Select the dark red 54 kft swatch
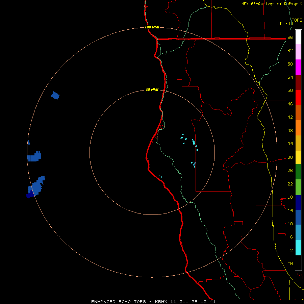Image resolution: width=304 pixels, height=304 pixels. pos(298,82)
